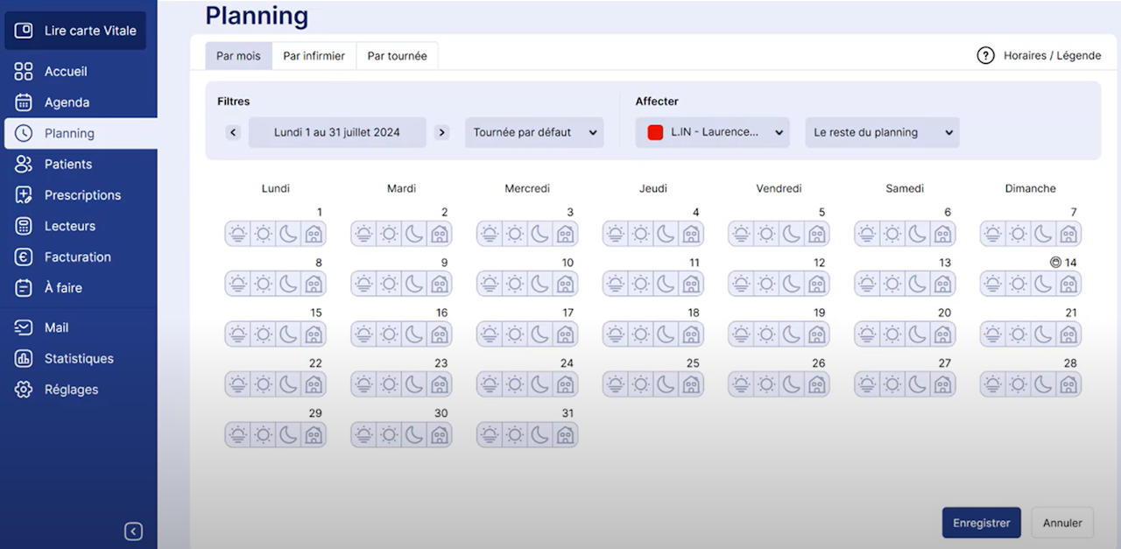The image size is (1121, 549).
Task: Open Prescriptions from the sidebar icon
Action: tap(24, 195)
